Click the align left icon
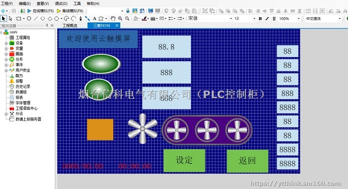 251,11
